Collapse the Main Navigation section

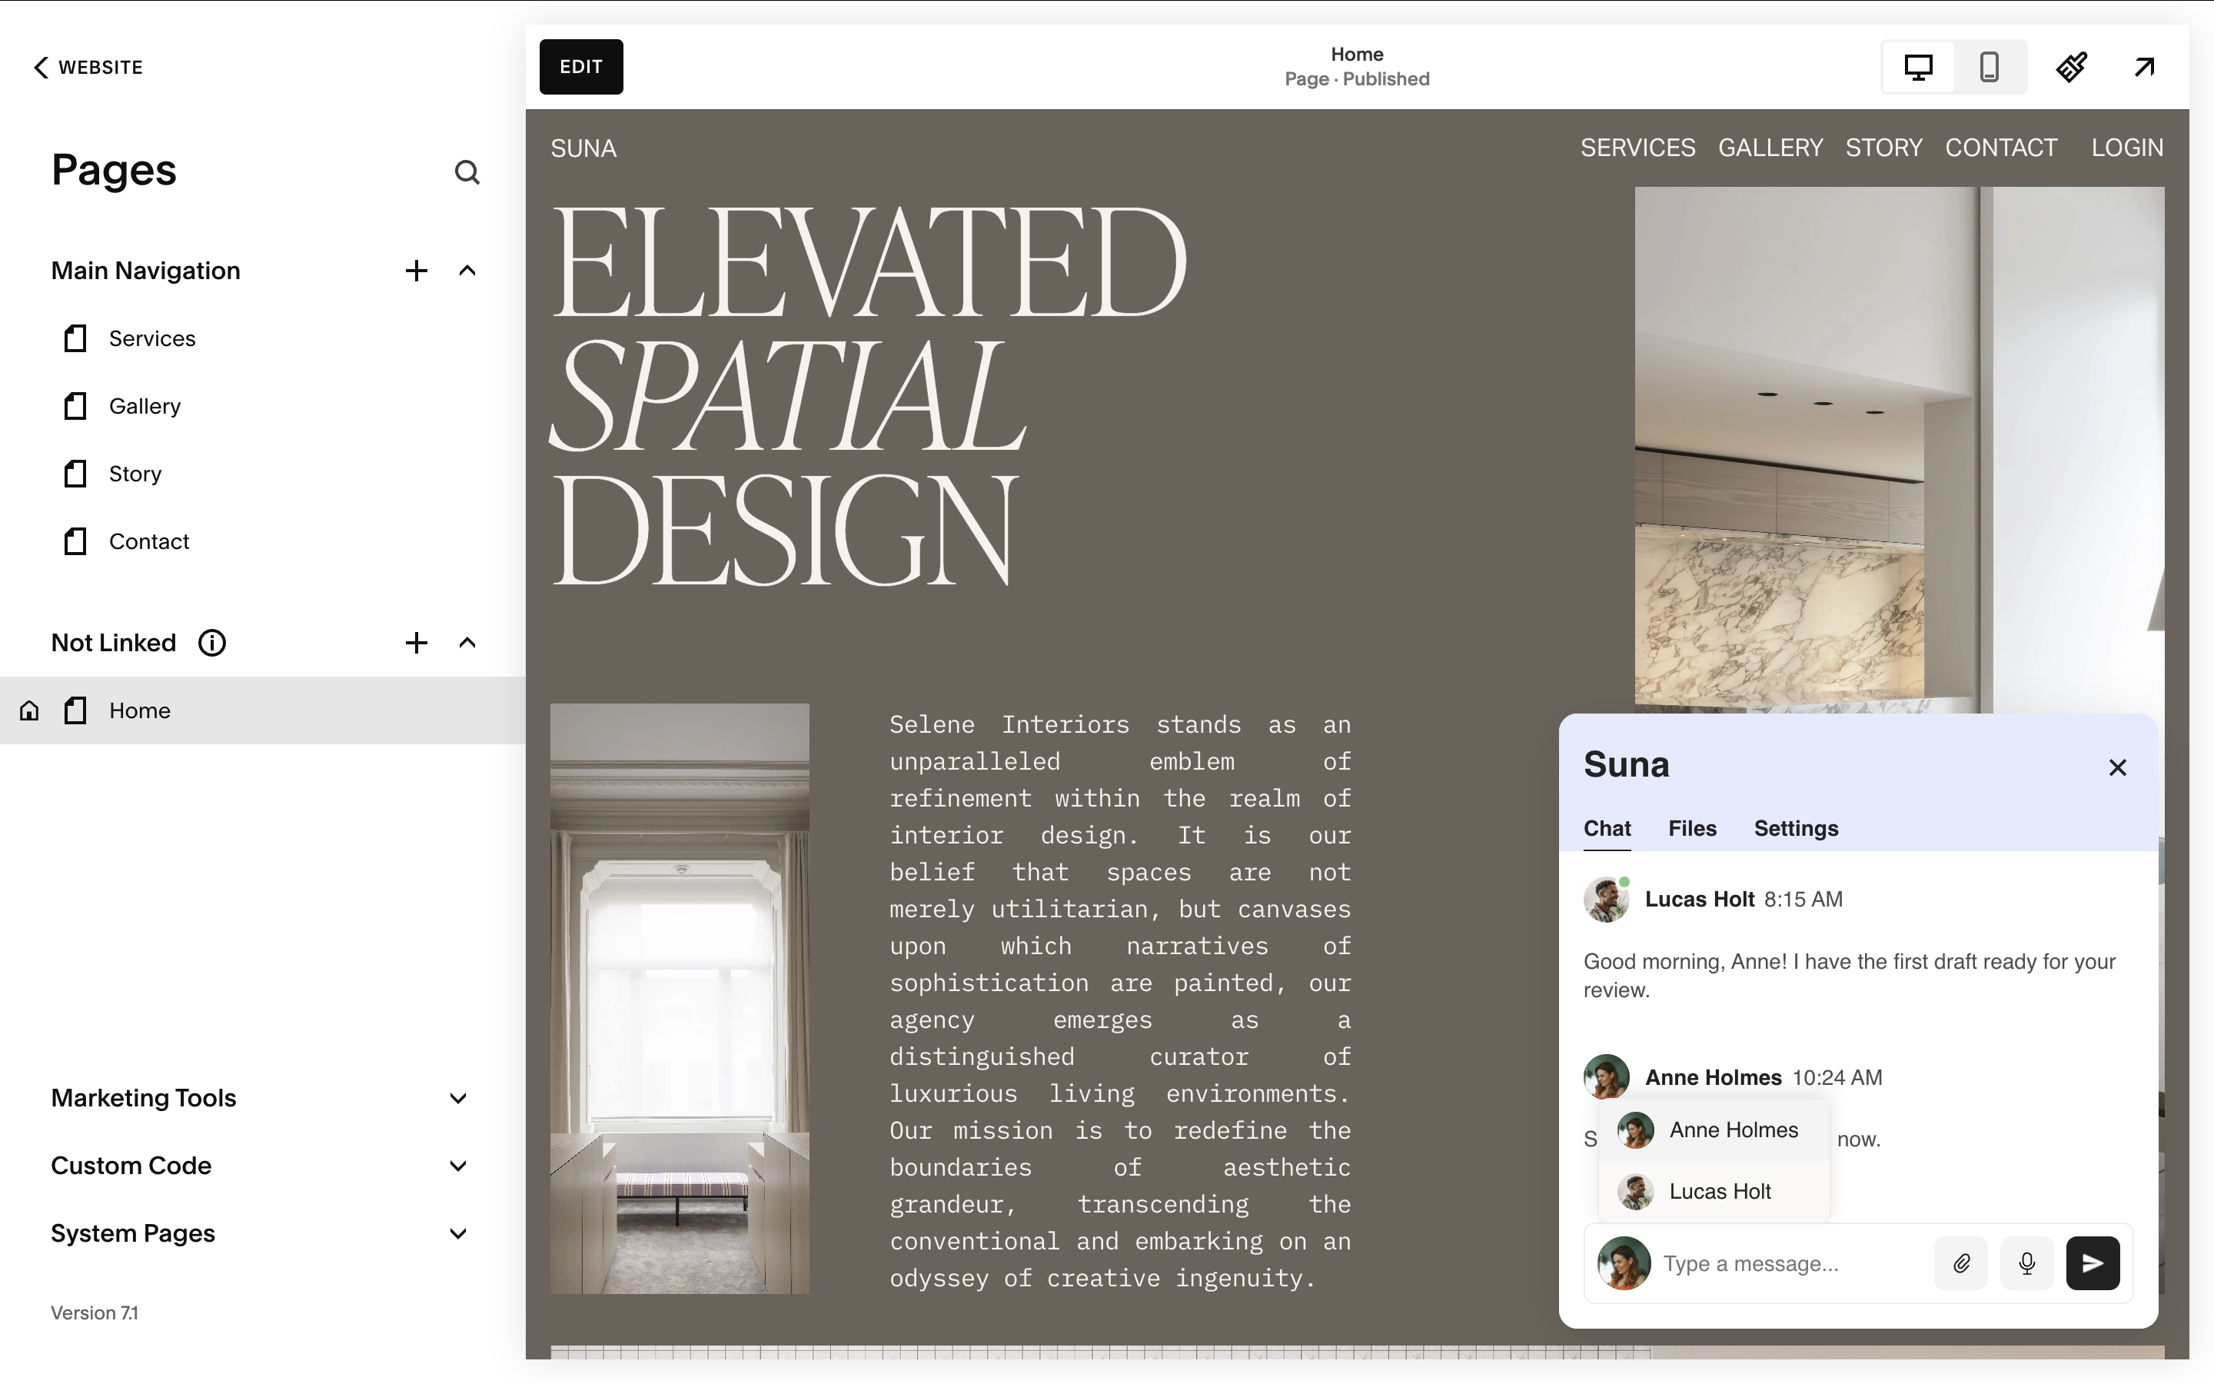[467, 271]
